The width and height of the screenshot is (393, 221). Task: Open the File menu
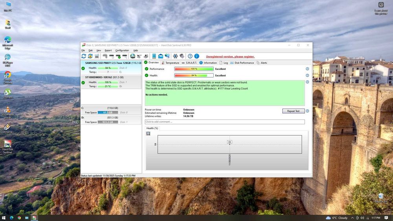83,50
